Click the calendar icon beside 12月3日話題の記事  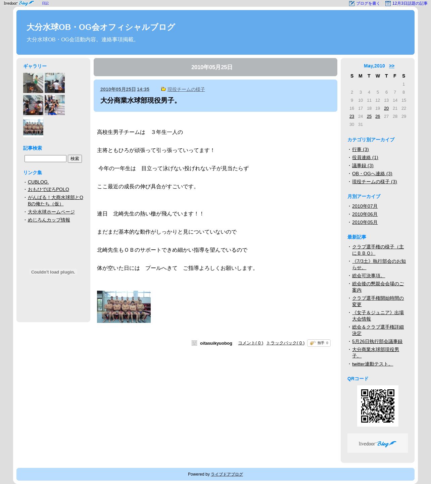tap(388, 3)
